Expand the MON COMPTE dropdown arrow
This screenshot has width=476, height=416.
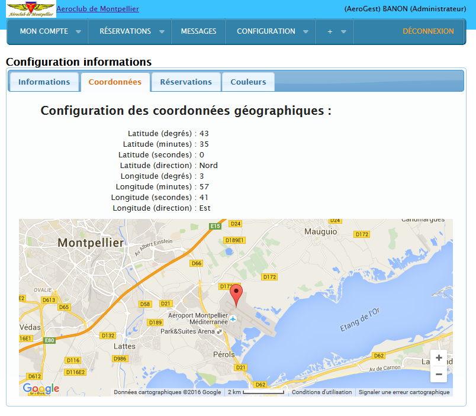[78, 31]
